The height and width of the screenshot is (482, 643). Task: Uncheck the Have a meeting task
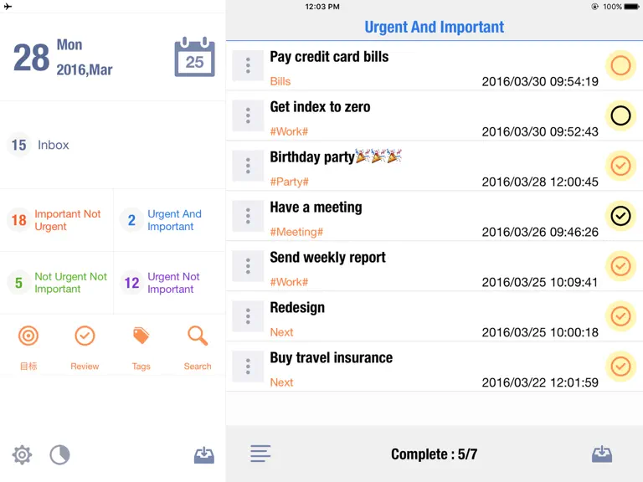coord(620,216)
